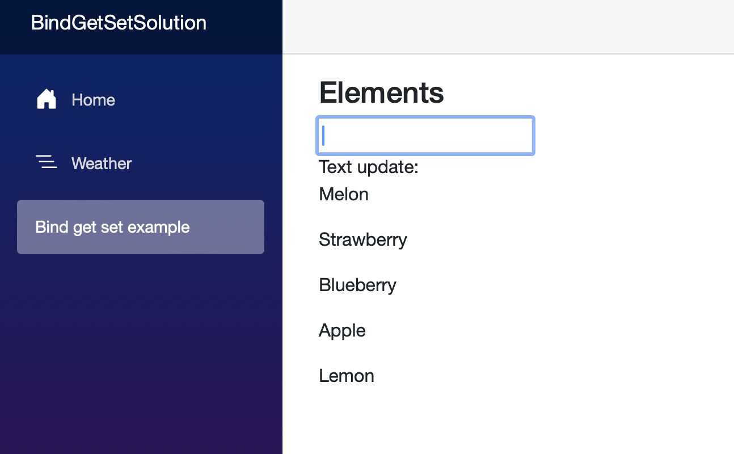The image size is (734, 454).
Task: Click empty sidebar area below the nav items
Action: (x=141, y=352)
